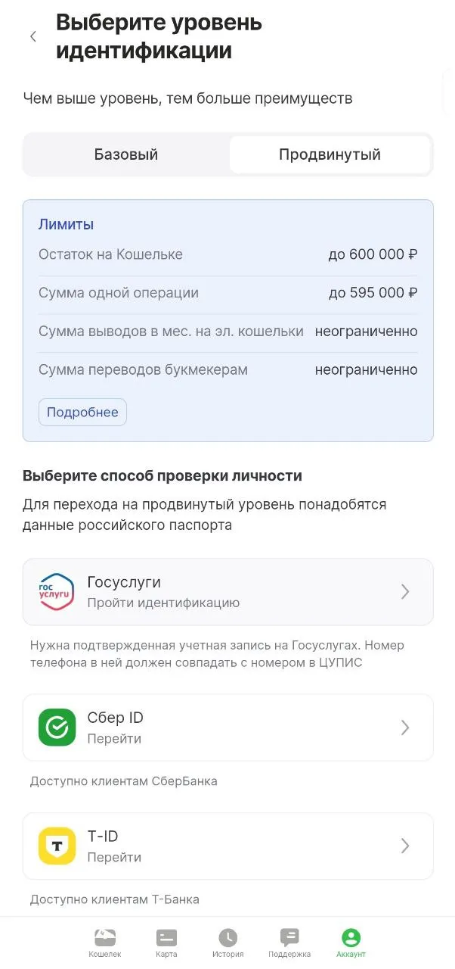
Task: Expand the T-ID chevron arrow
Action: click(405, 846)
